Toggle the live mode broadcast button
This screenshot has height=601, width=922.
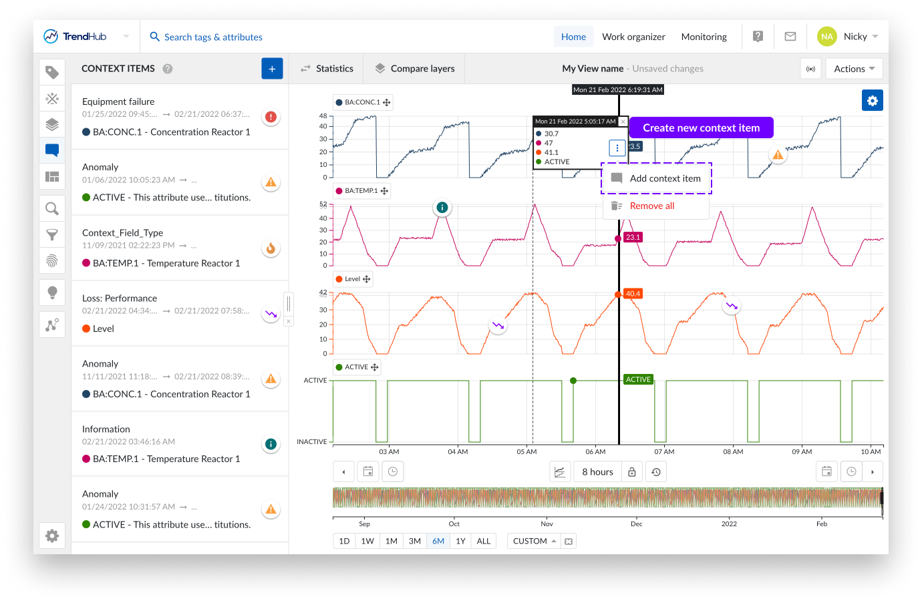(x=810, y=69)
